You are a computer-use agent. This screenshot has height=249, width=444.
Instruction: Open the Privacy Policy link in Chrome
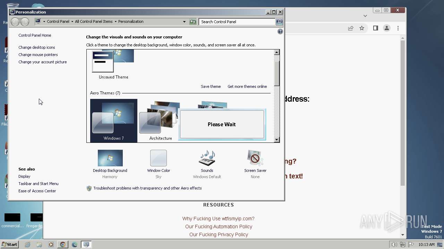click(219, 234)
